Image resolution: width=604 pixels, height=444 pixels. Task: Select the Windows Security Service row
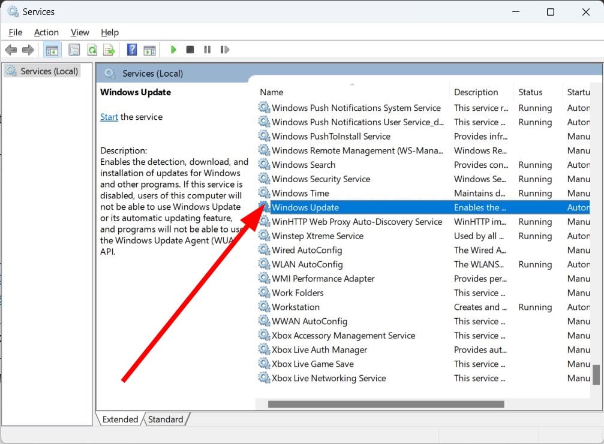coord(423,179)
